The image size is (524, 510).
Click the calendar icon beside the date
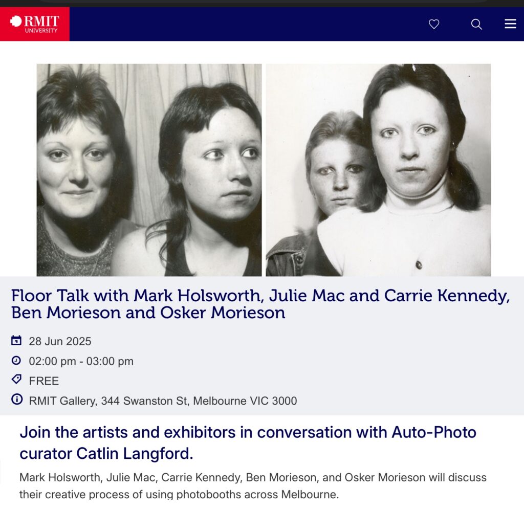click(x=16, y=341)
